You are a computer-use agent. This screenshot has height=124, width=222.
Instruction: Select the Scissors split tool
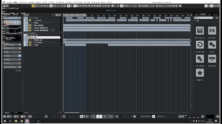point(86,6)
